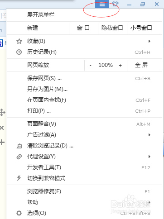The height and width of the screenshot is (219, 164).
Task: Click the clock icon beside 历史记录(H)
Action: (x=19, y=52)
